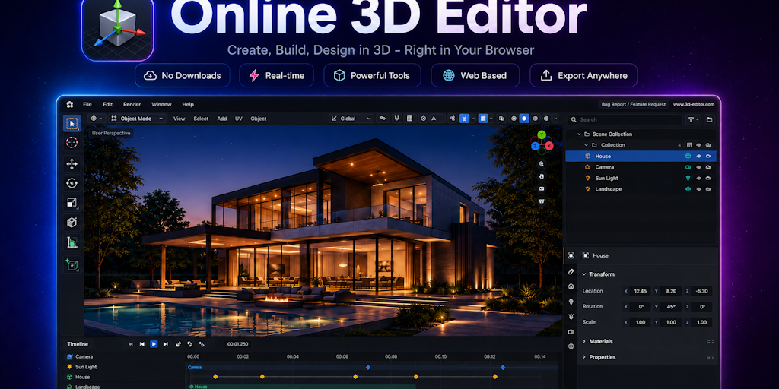Select the green Add Cube tool

[72, 265]
